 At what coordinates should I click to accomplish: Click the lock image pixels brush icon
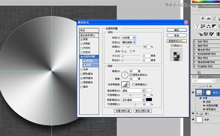click(204, 86)
